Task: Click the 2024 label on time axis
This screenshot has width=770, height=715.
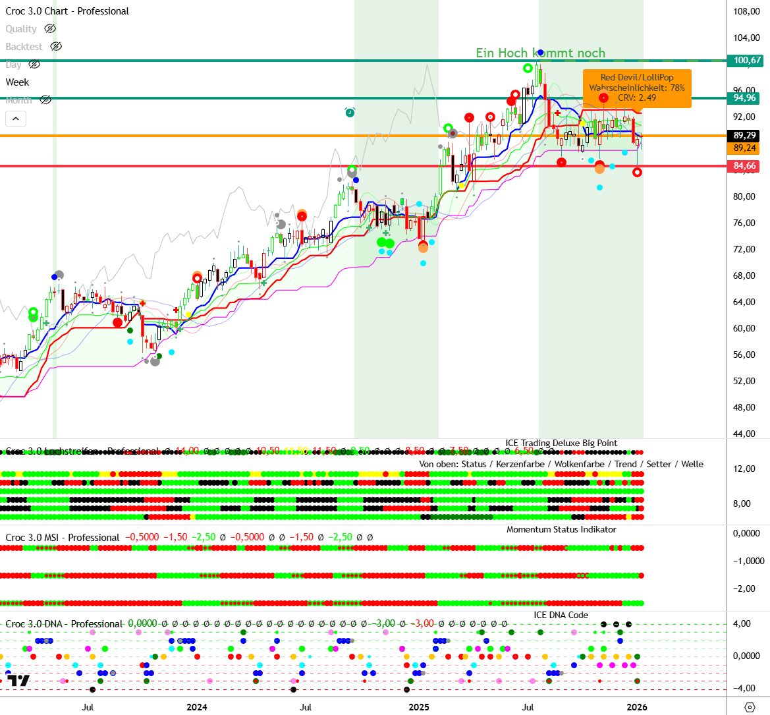Action: 197,707
